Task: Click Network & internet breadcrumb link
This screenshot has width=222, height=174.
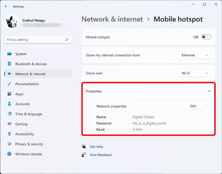Action: pyautogui.click(x=112, y=19)
